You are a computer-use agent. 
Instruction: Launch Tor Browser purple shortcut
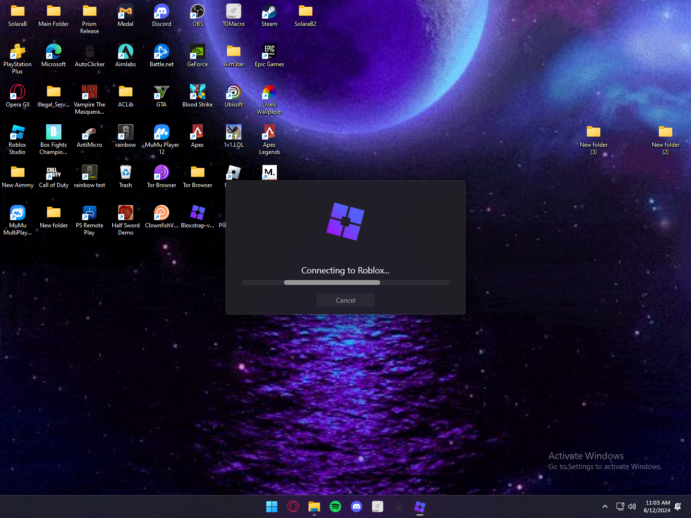click(162, 177)
